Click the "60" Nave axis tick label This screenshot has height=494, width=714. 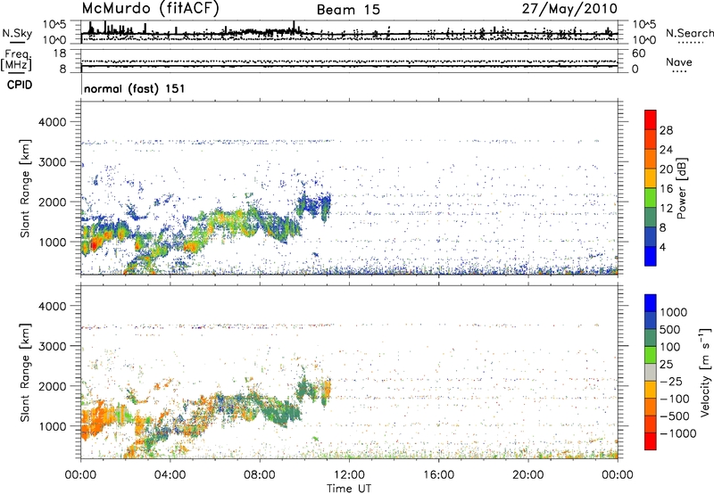click(x=638, y=54)
